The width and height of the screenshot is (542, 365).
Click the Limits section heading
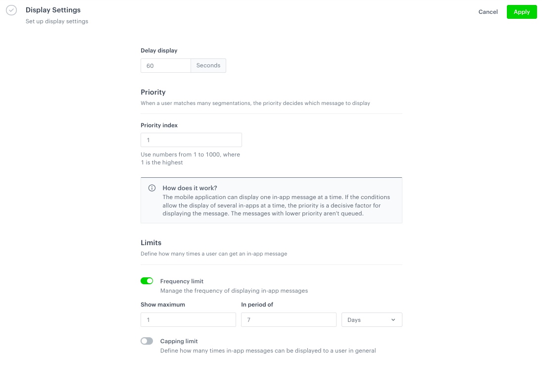tap(151, 243)
